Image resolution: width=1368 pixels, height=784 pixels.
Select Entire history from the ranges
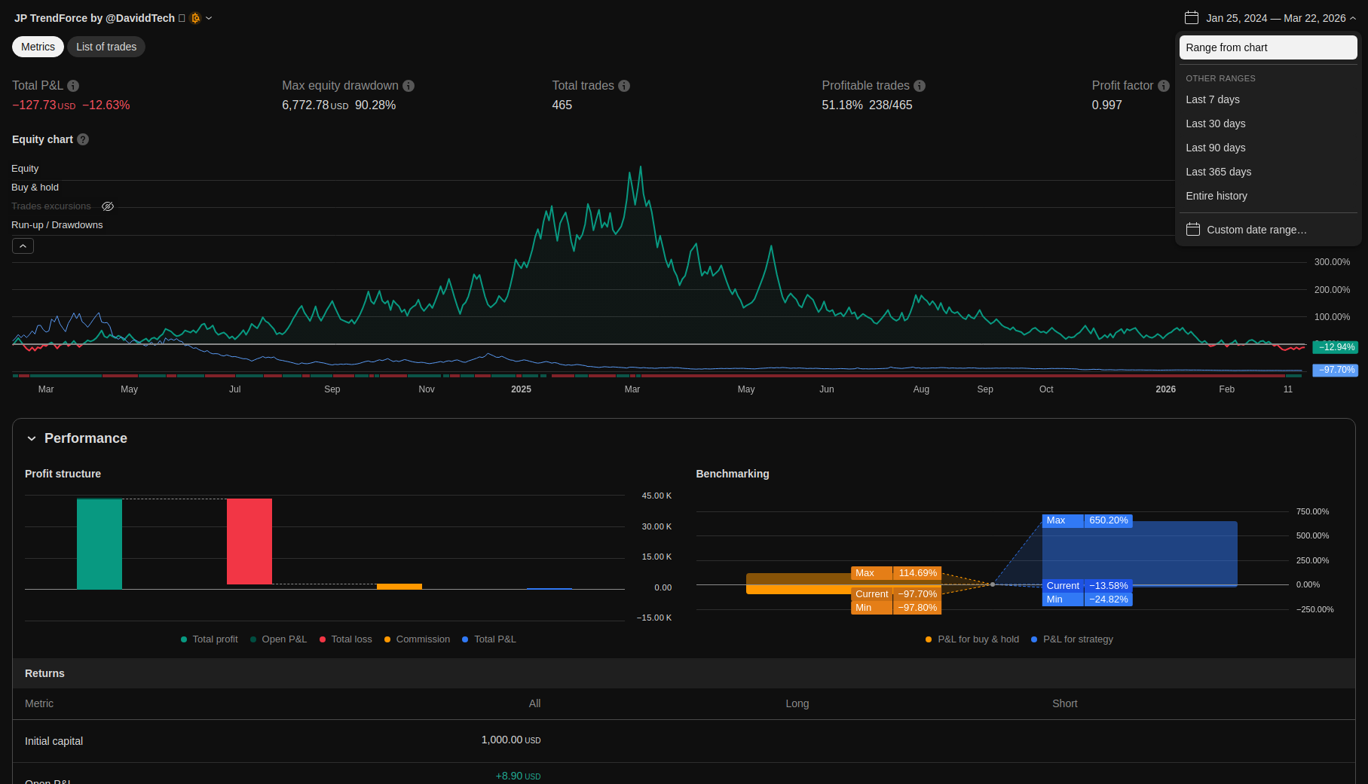tap(1216, 196)
